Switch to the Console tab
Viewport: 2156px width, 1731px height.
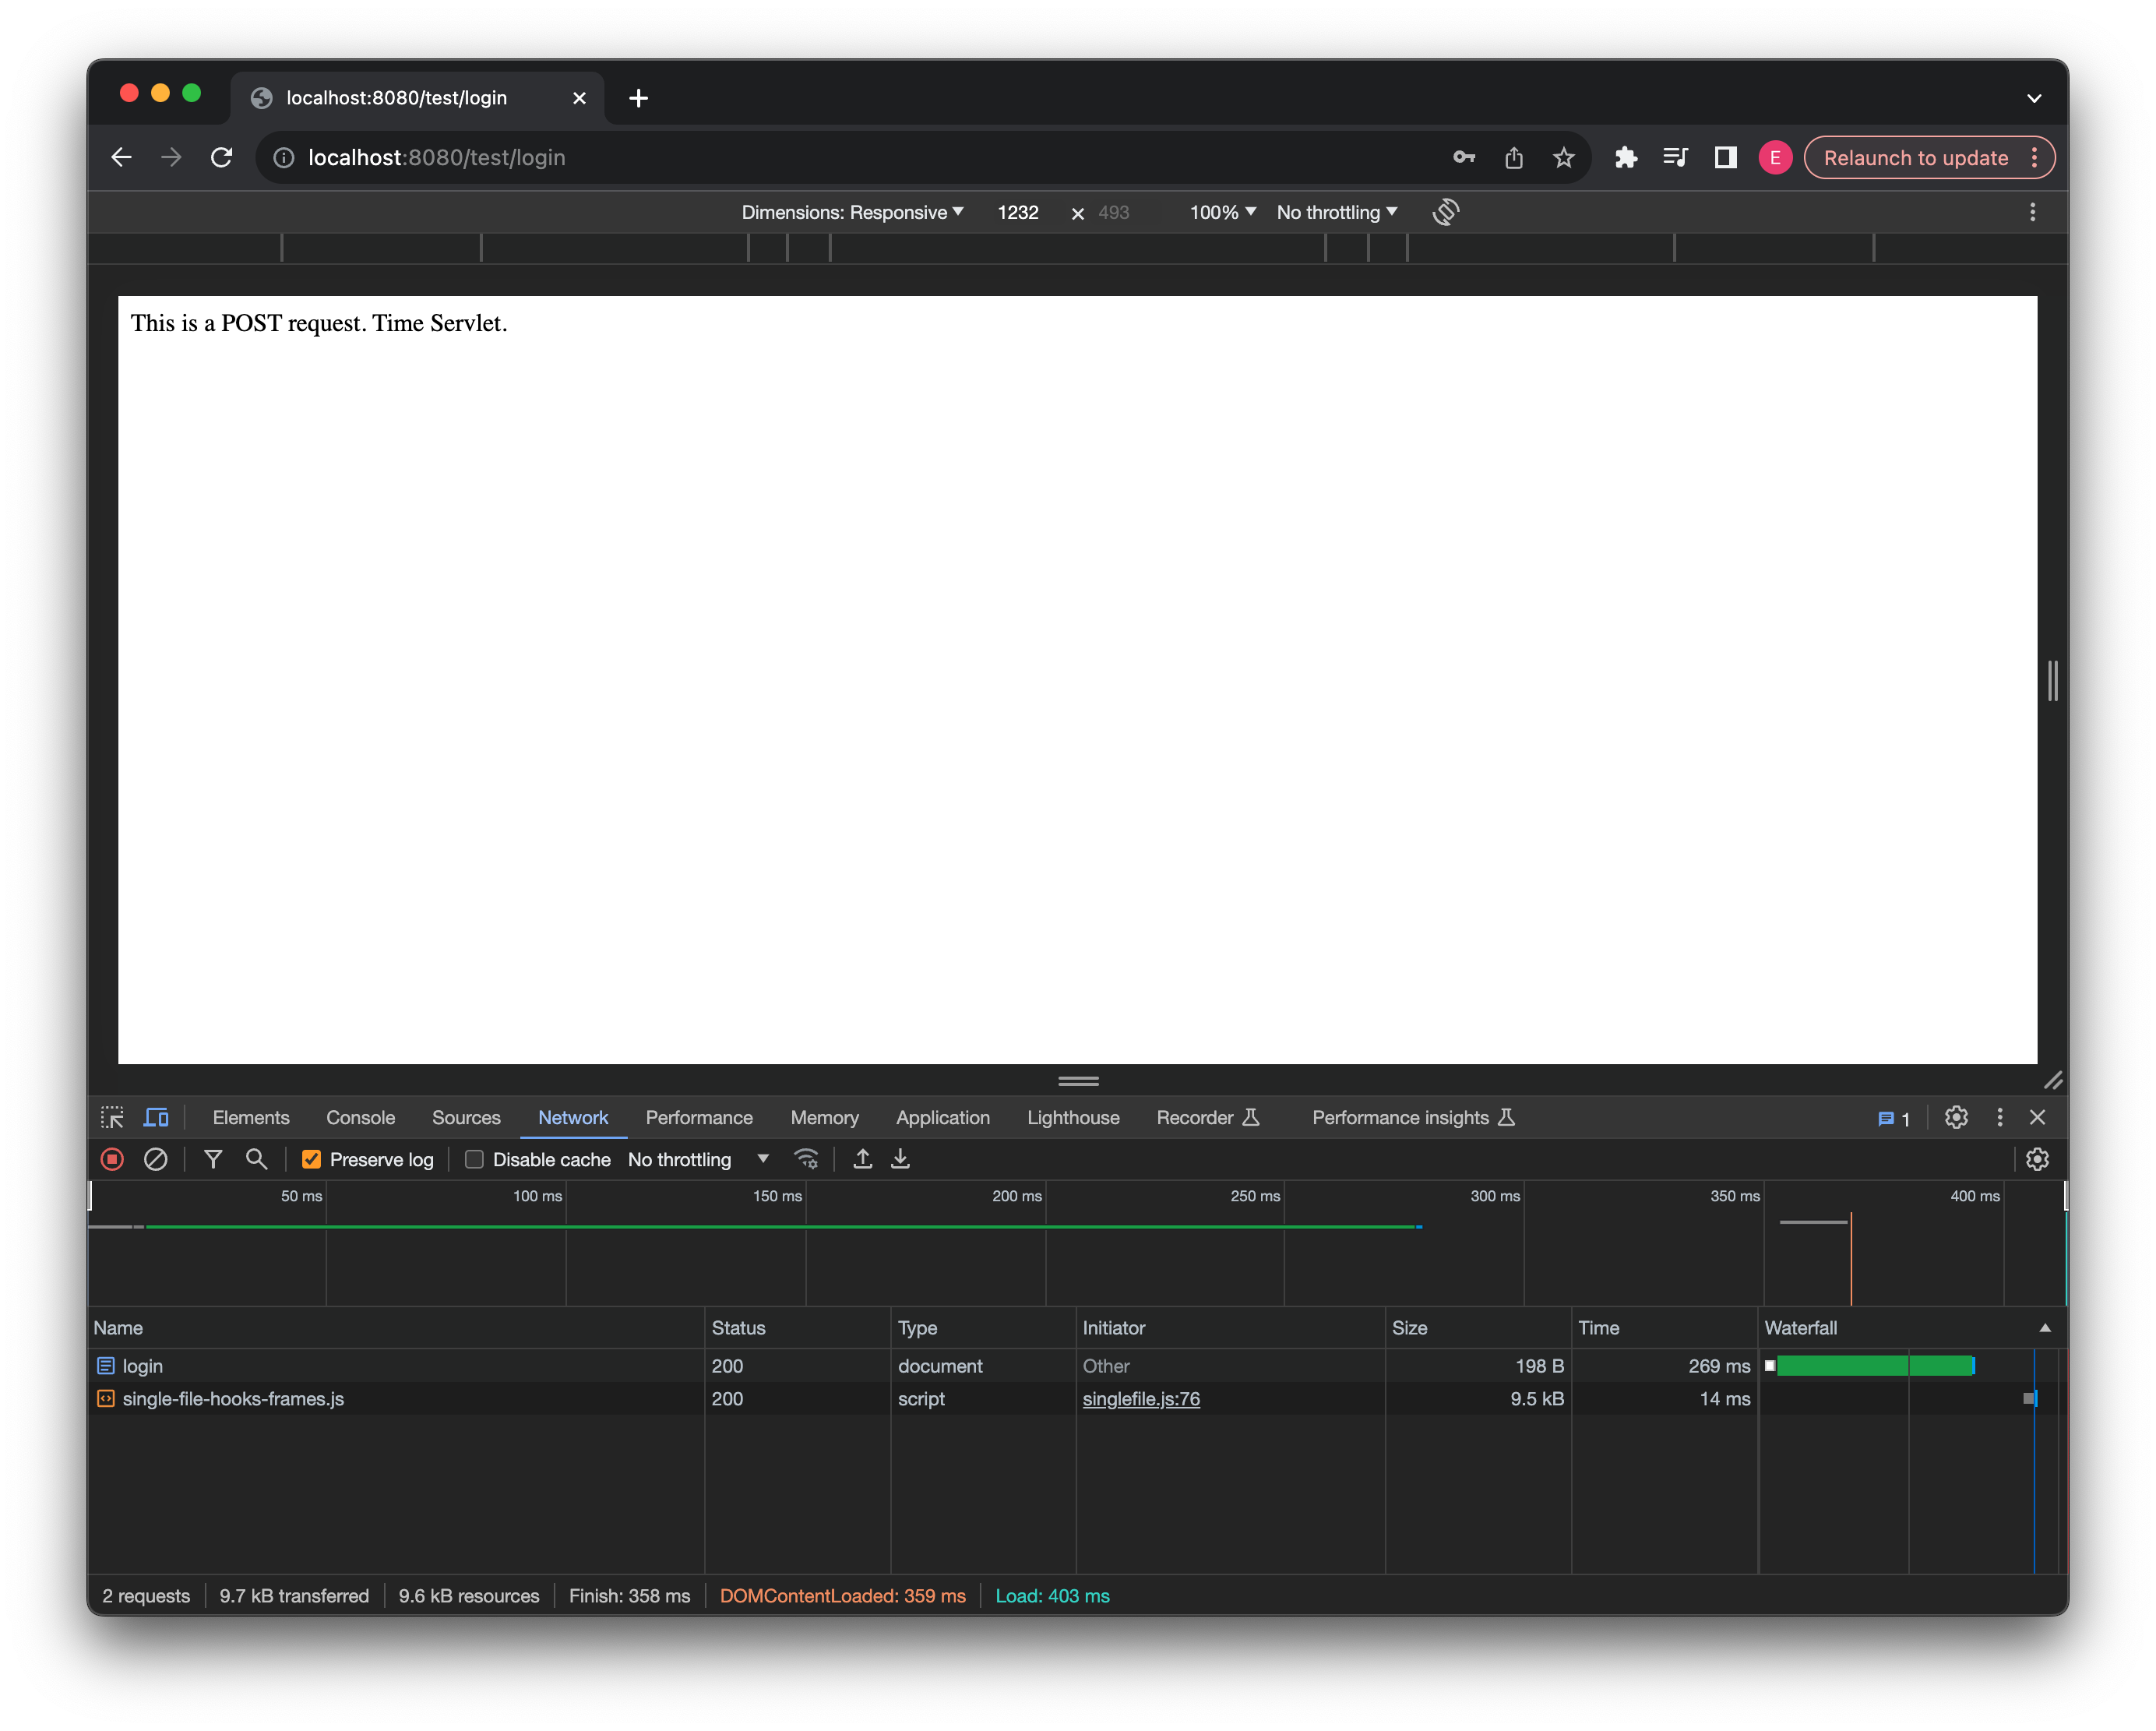point(360,1117)
